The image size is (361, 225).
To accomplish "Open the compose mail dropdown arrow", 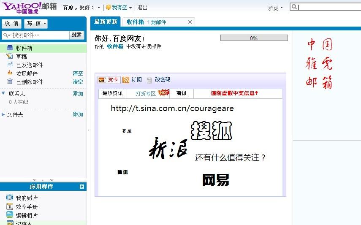I will tap(45, 23).
